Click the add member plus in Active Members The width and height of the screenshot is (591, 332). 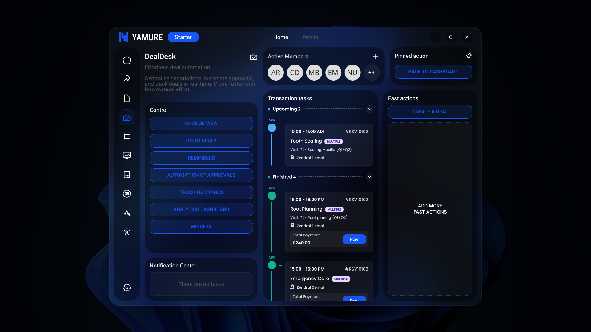point(376,56)
